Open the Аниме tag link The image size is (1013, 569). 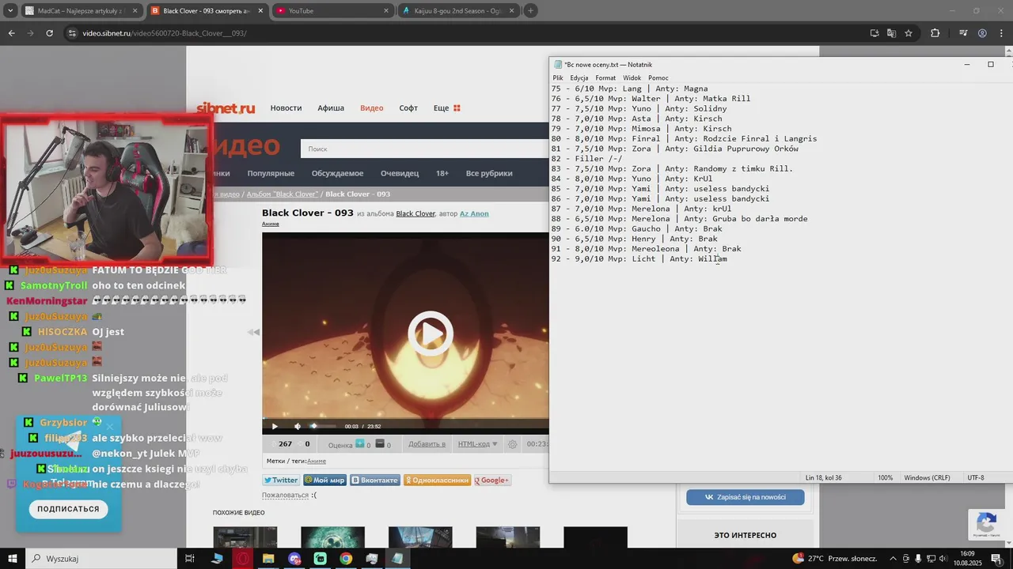[317, 461]
